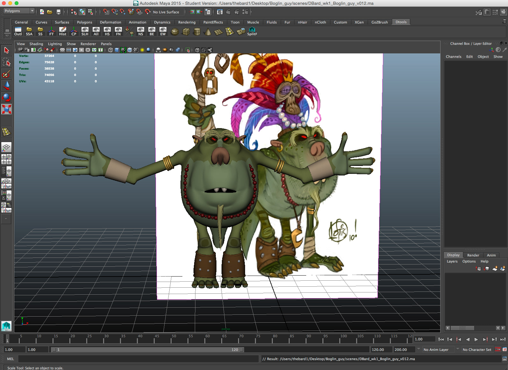508x370 pixels.
Task: Click the playback end time field 120.00
Action: click(381, 350)
